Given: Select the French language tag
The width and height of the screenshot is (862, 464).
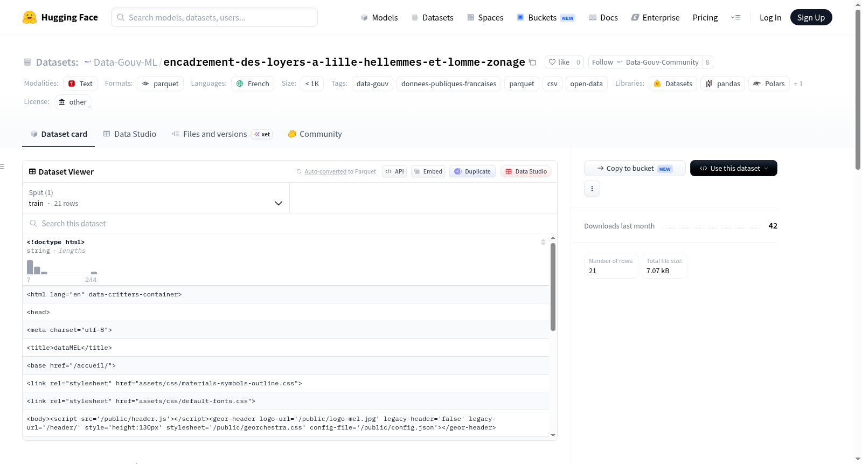Looking at the screenshot, I should [x=253, y=84].
